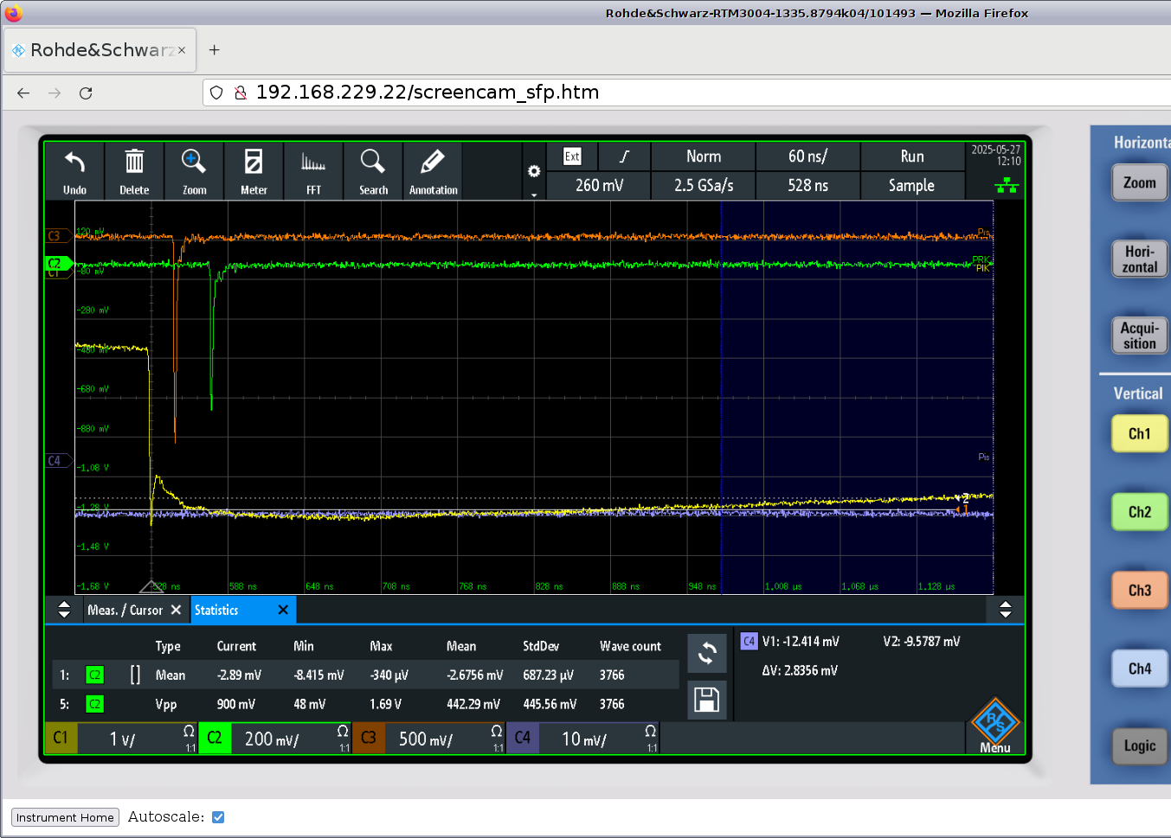
Task: Open the settings gear dropdown
Action: click(534, 172)
